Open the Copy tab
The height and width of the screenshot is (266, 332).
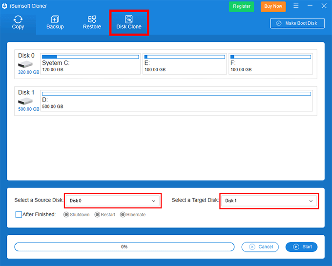coord(18,22)
